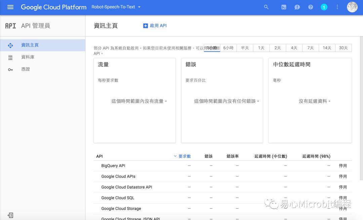The width and height of the screenshot is (363, 220).
Task: Select the 14天 time range tab
Action: pyautogui.click(x=327, y=48)
